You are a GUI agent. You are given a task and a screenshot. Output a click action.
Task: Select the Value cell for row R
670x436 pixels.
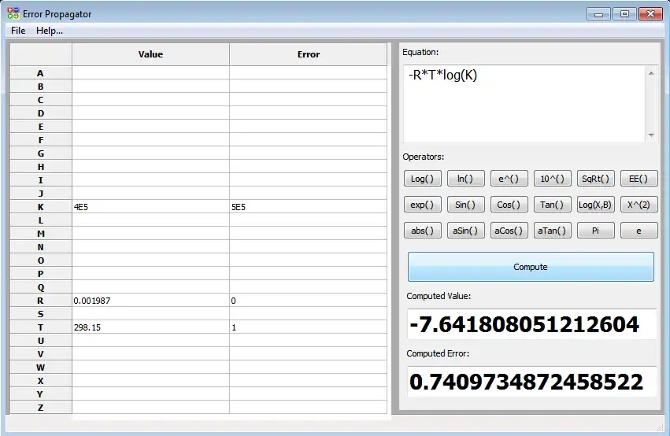[x=150, y=301]
